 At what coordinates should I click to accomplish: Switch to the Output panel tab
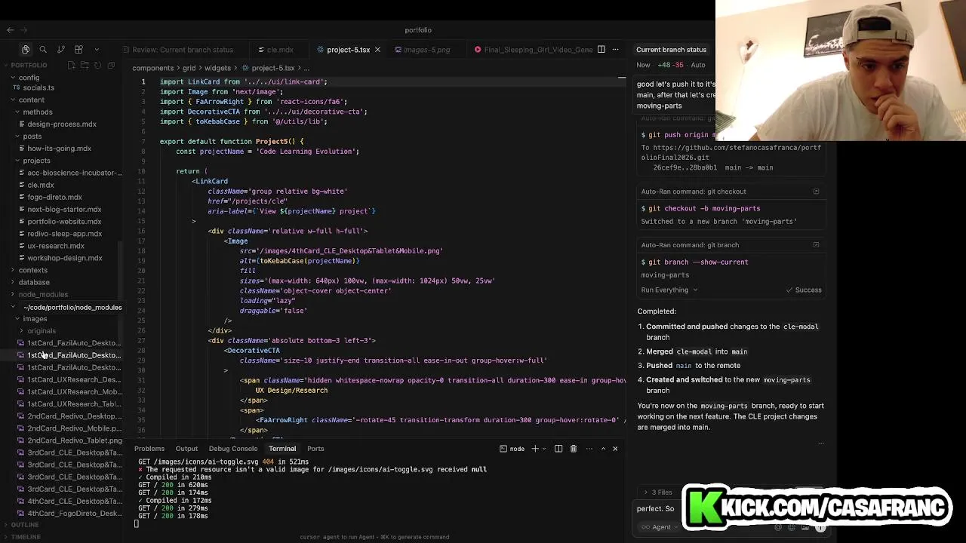(186, 449)
